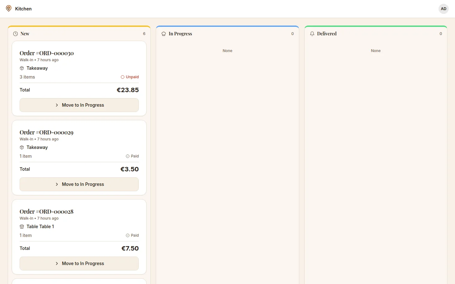Click the Unpaid circle icon on ORD-000030
Screen dimensions: 455x284
pyautogui.click(x=123, y=77)
